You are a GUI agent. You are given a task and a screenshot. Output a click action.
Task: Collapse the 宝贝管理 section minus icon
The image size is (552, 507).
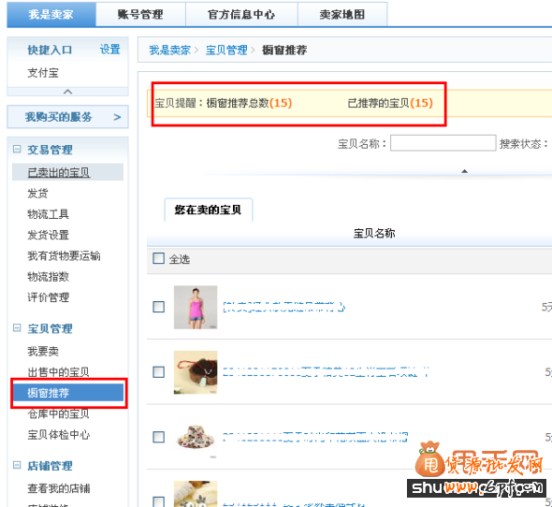tap(17, 328)
